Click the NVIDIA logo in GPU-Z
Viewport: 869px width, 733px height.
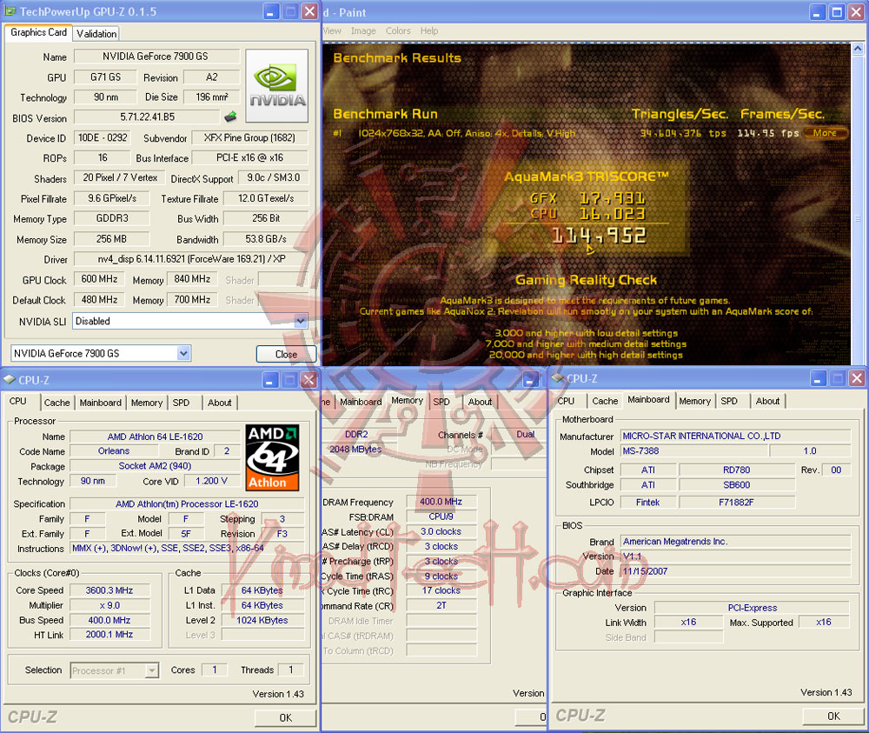[276, 86]
